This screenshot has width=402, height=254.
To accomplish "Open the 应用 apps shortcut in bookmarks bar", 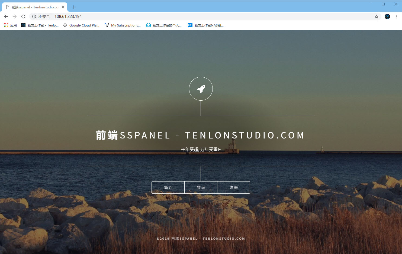I will pyautogui.click(x=10, y=25).
